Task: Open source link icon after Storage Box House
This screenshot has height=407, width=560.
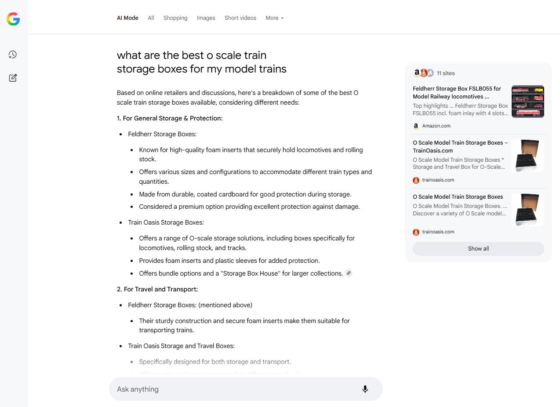Action: click(x=349, y=273)
